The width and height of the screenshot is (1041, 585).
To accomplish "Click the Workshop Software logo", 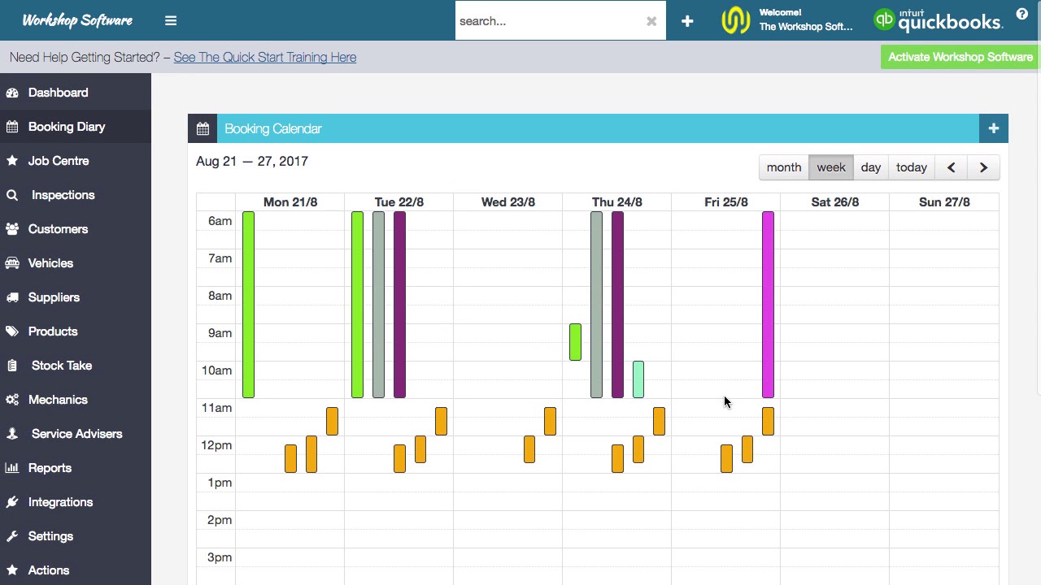I will tap(77, 20).
